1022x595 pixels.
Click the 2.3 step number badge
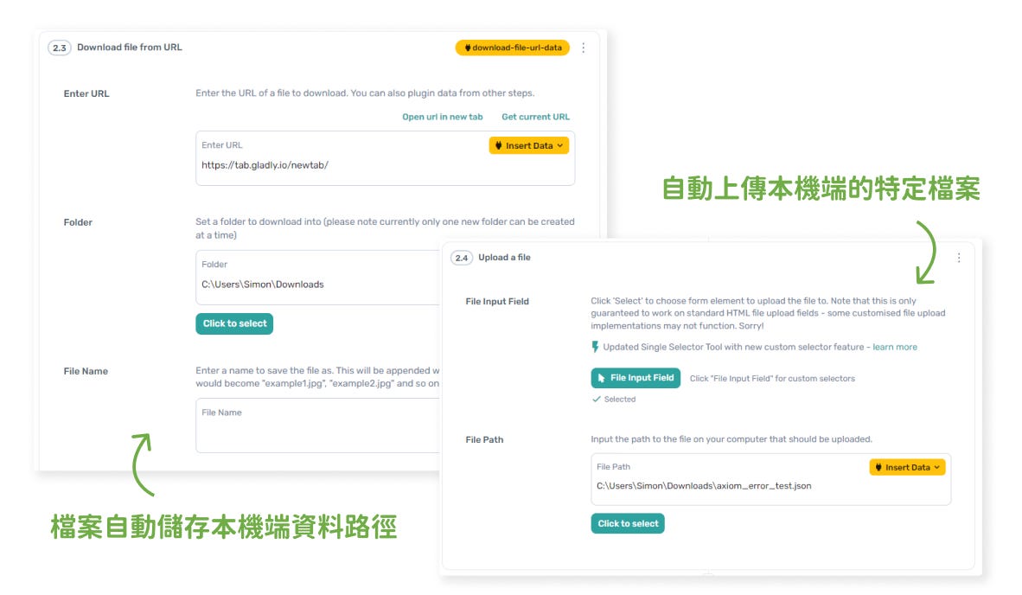click(x=60, y=48)
